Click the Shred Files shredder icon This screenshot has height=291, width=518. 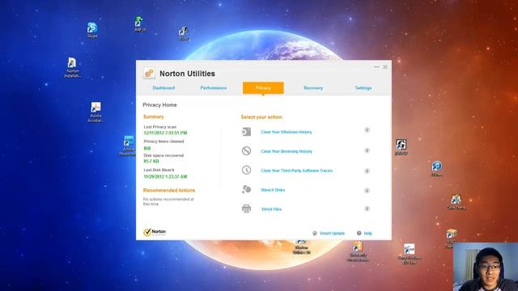pos(246,209)
